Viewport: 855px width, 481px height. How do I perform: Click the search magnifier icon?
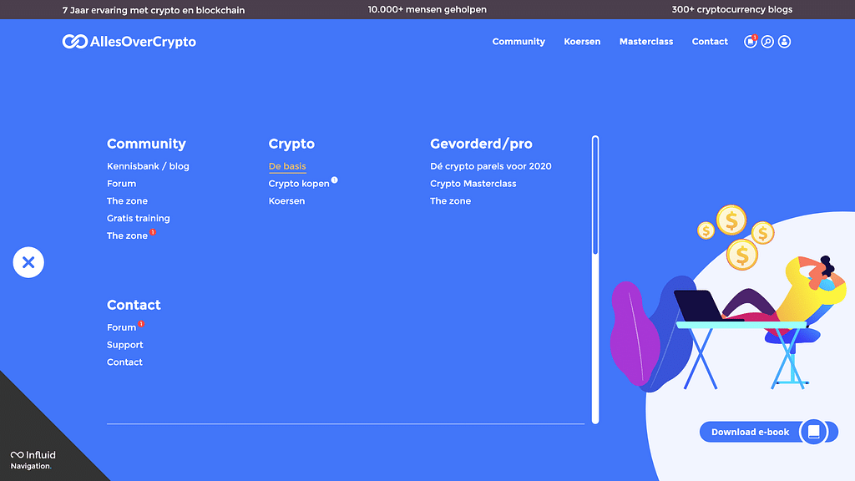pos(767,42)
